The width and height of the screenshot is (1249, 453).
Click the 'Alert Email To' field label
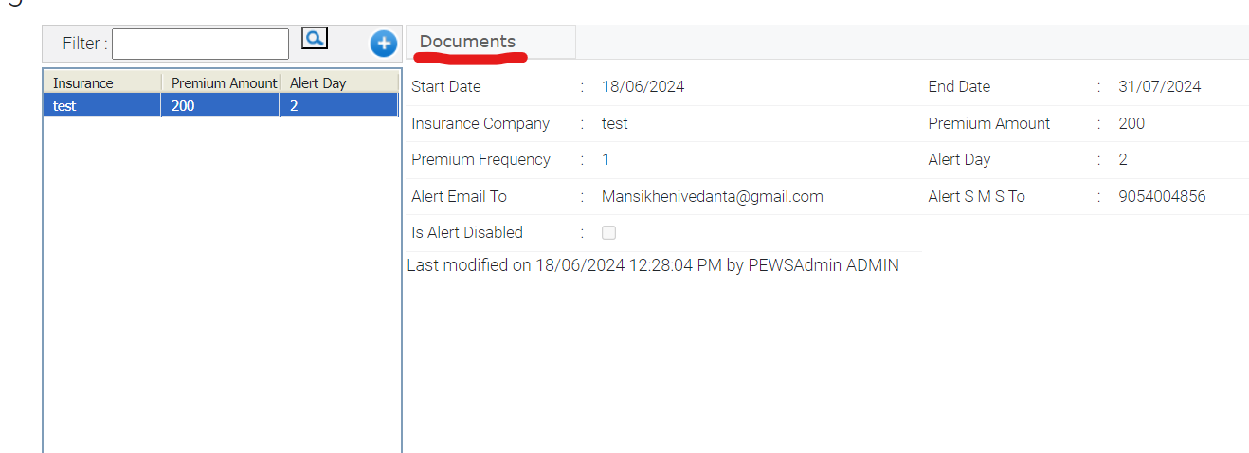[460, 197]
